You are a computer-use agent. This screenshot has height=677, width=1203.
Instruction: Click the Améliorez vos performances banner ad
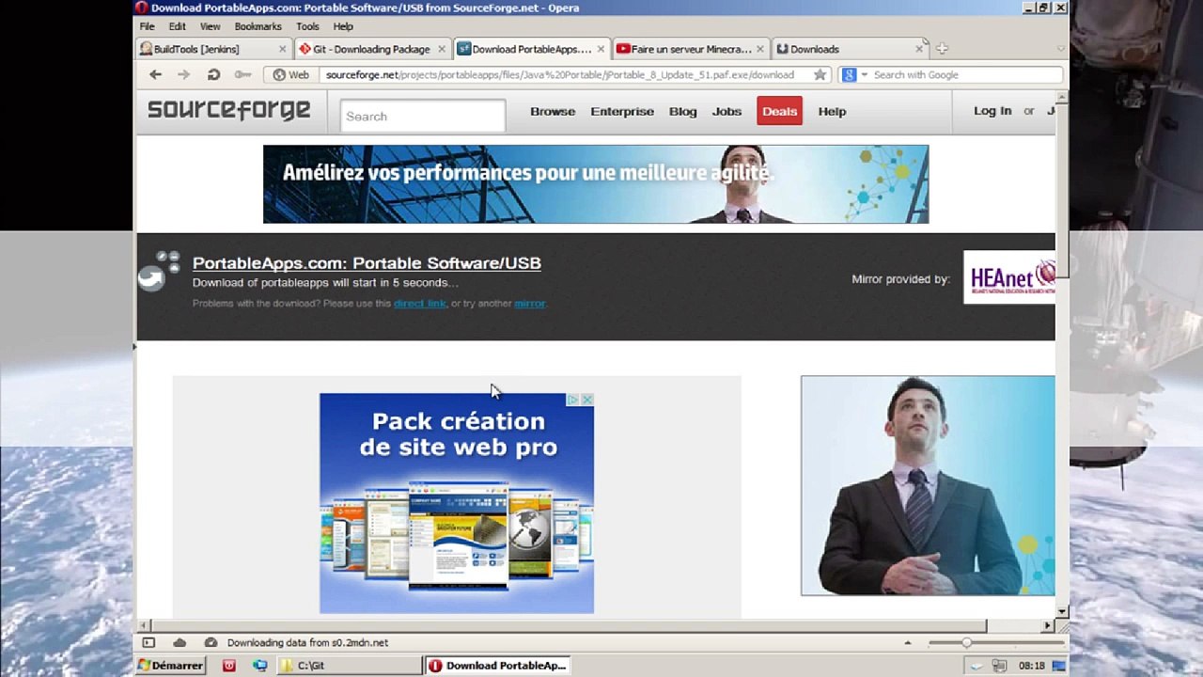click(596, 184)
